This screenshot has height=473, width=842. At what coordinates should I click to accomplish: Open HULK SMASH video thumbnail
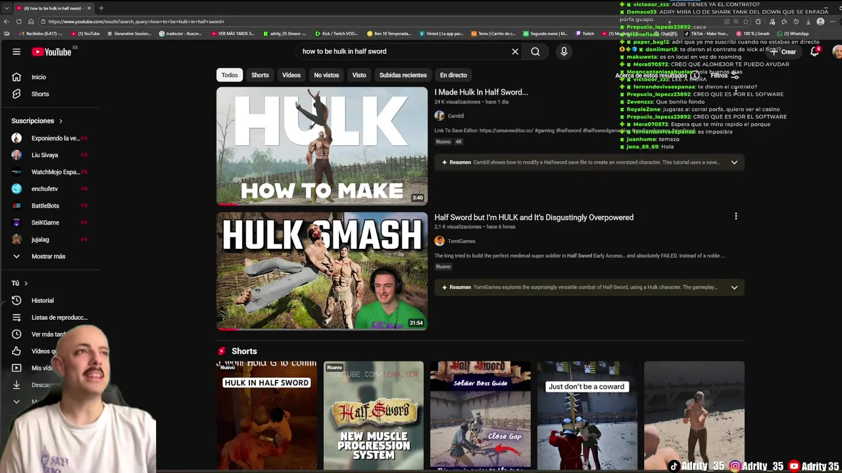click(x=322, y=271)
